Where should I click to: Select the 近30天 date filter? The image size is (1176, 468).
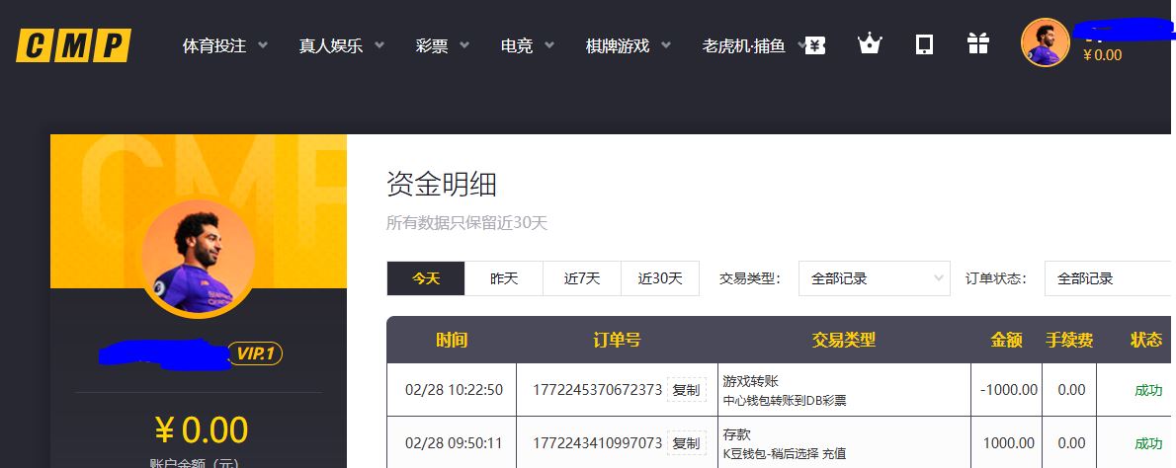660,278
